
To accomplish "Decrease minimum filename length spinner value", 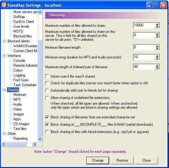I will 157,49.
